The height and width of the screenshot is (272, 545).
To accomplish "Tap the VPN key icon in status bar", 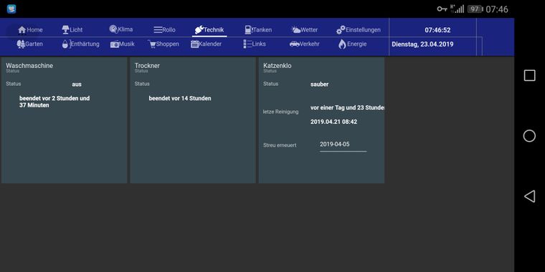I will [x=442, y=9].
